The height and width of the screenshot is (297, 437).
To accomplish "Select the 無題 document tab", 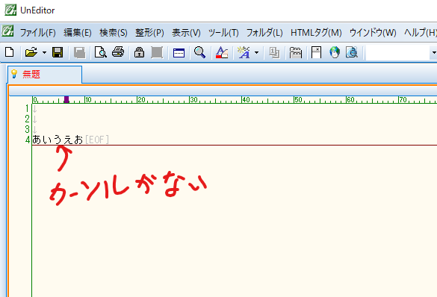I will pyautogui.click(x=45, y=75).
